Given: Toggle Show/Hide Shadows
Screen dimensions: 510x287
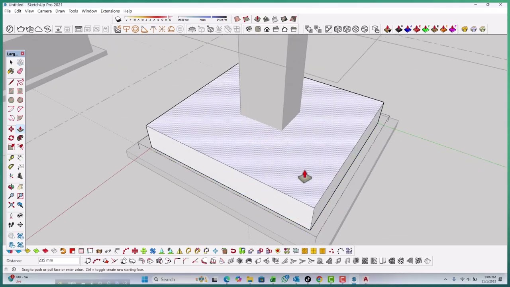Looking at the screenshot, I should point(118,19).
